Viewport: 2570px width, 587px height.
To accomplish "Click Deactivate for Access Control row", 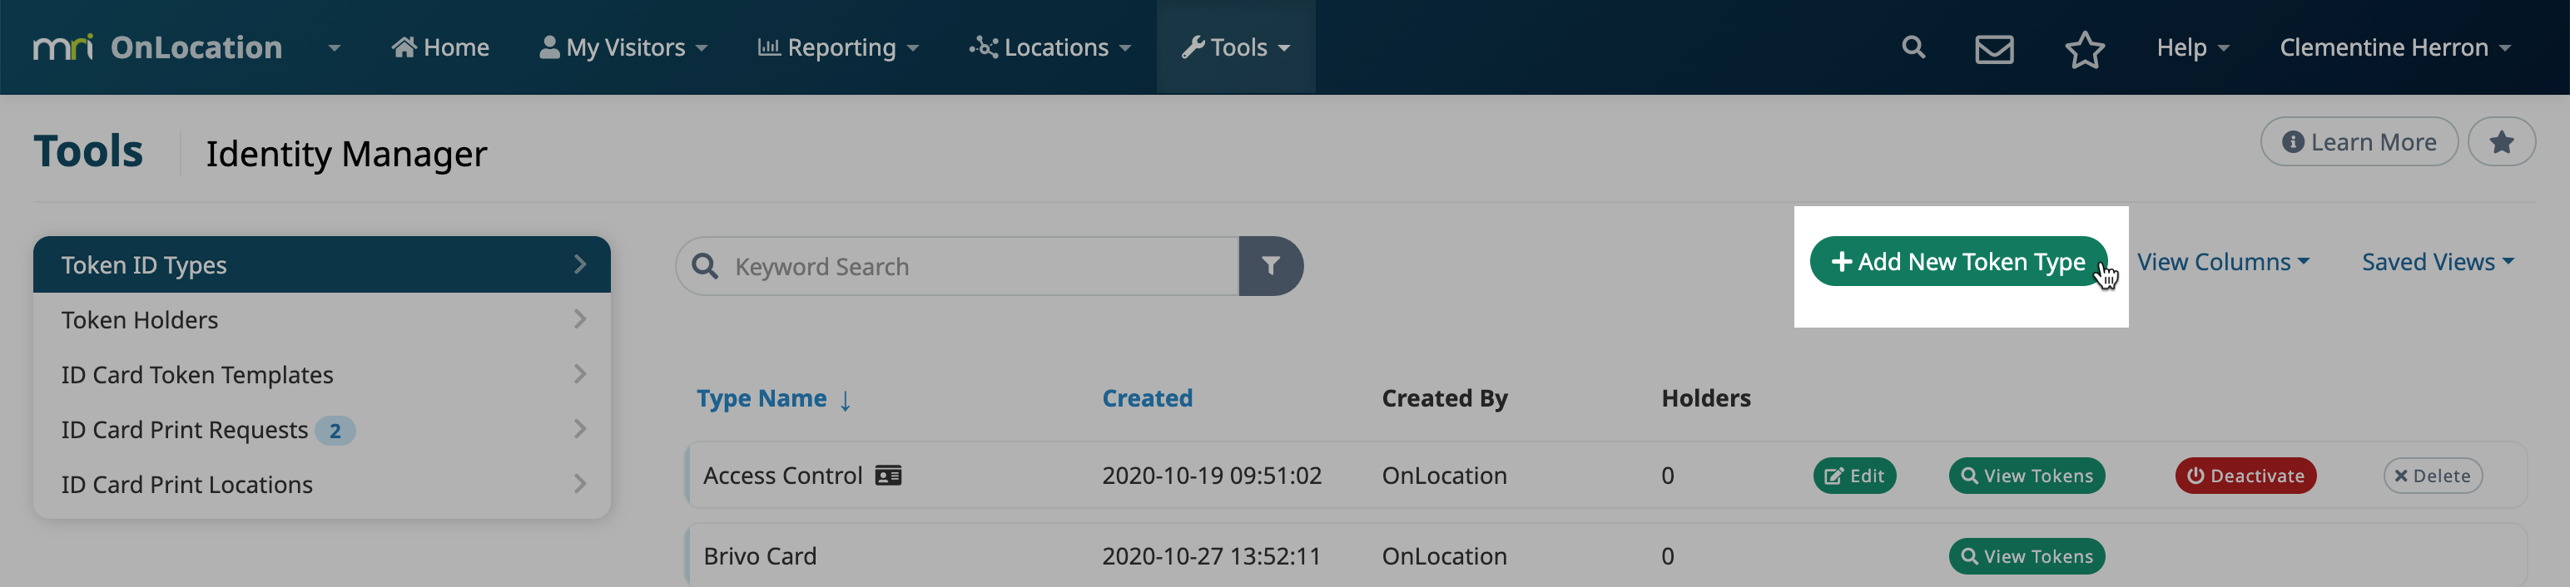I will click(2245, 476).
